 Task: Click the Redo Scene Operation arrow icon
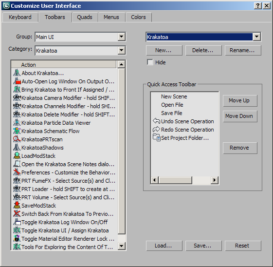pos(156,129)
